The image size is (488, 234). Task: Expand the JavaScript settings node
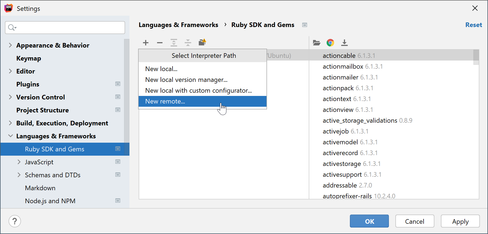(19, 162)
